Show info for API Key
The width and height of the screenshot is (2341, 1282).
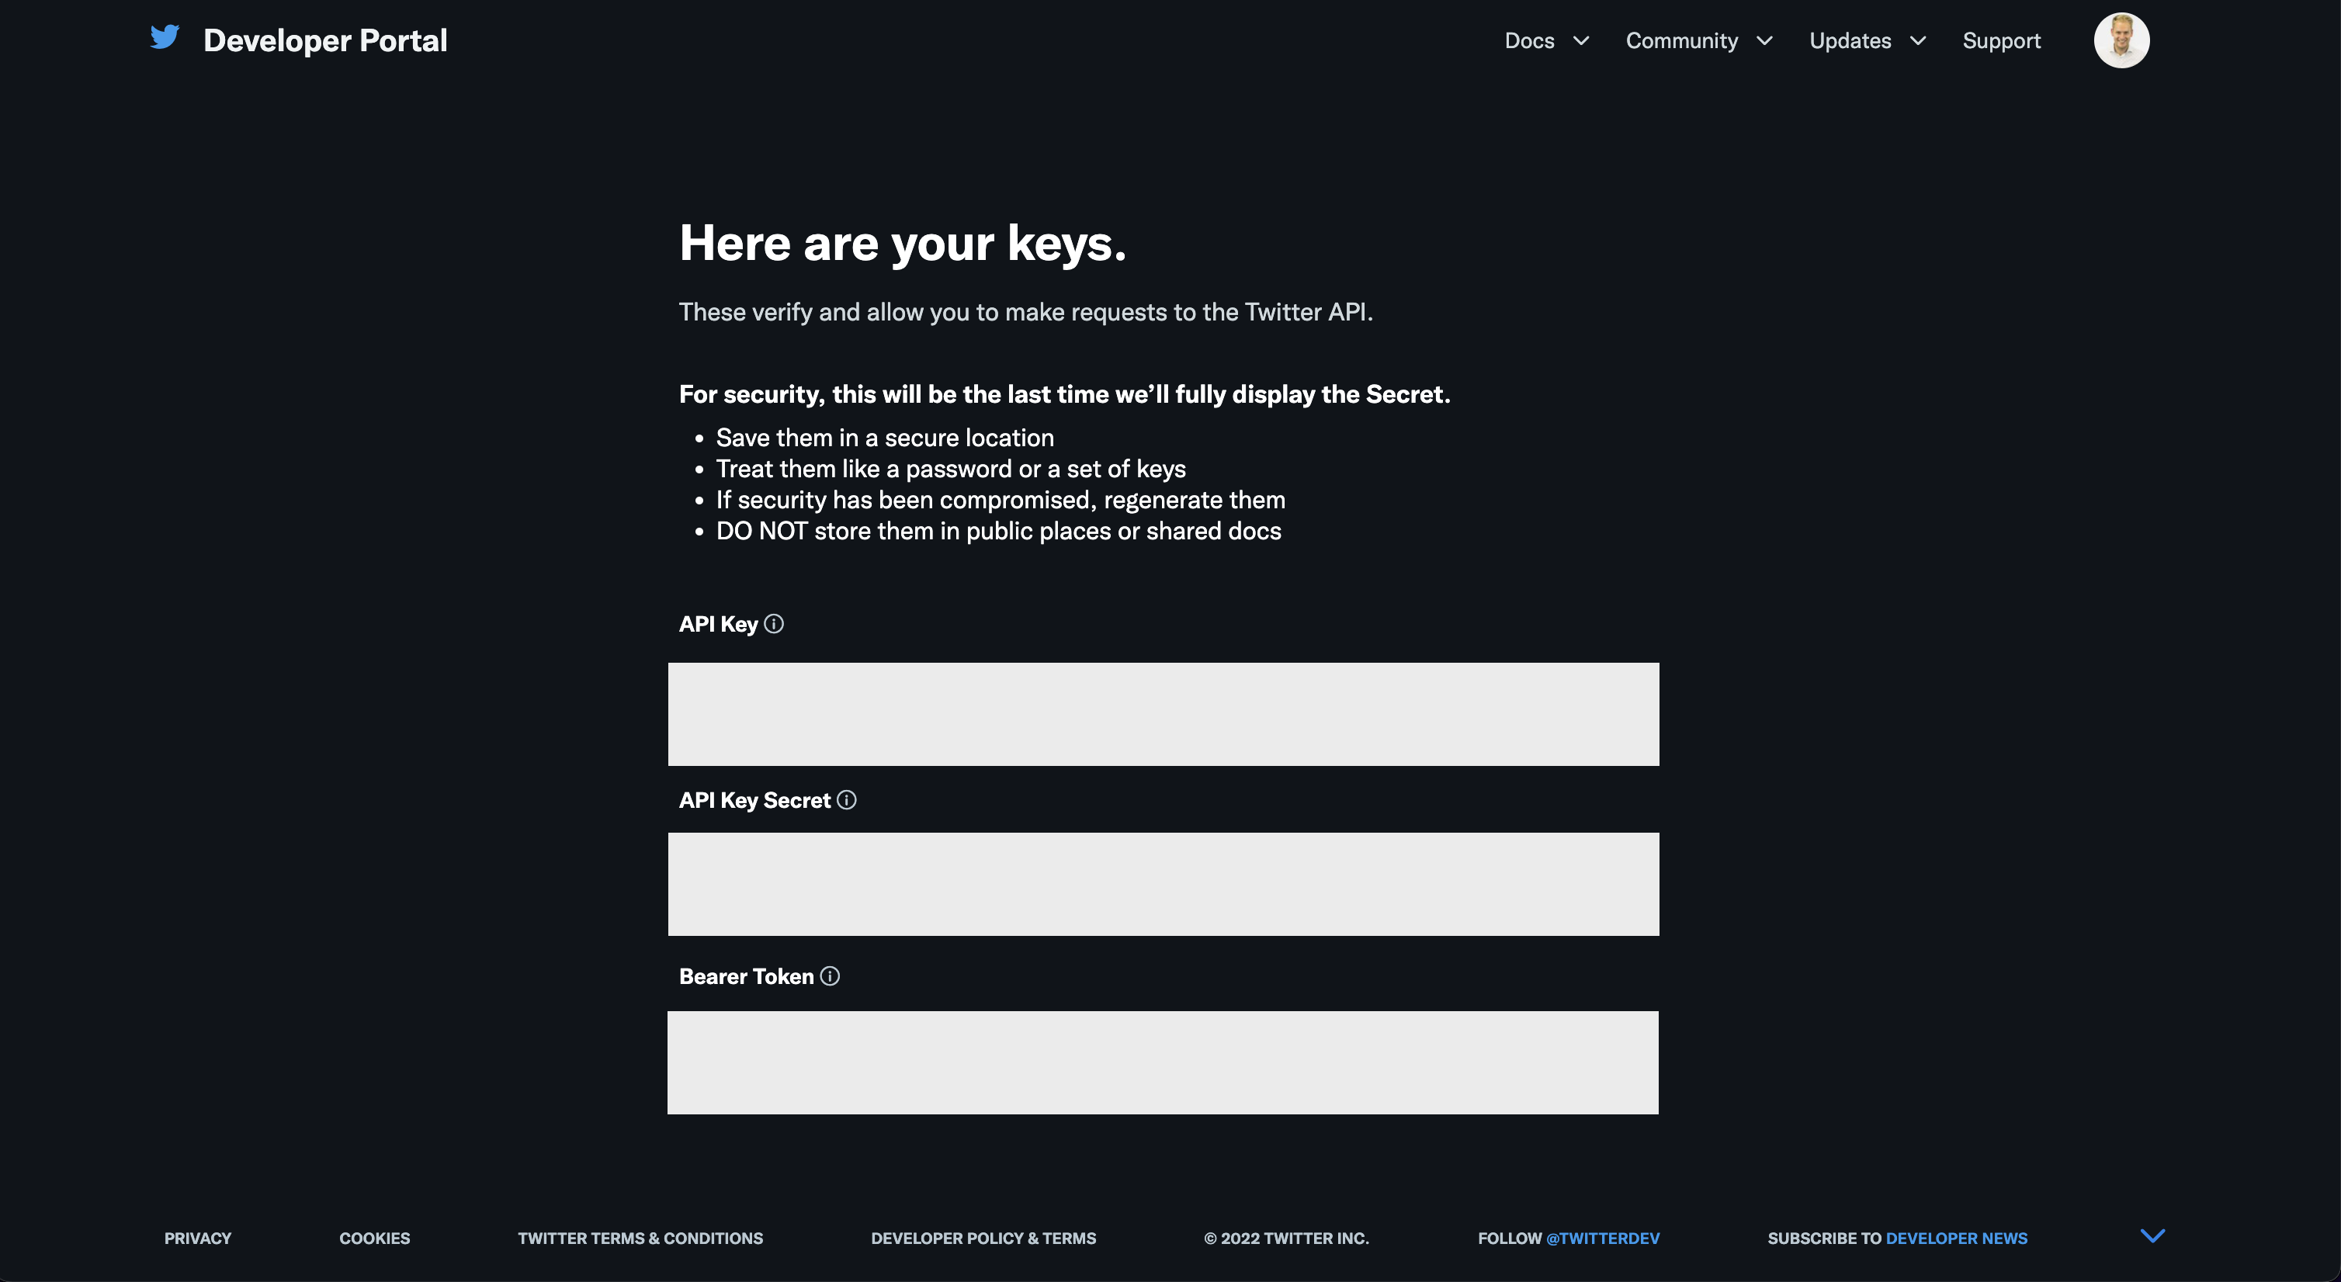click(x=773, y=624)
